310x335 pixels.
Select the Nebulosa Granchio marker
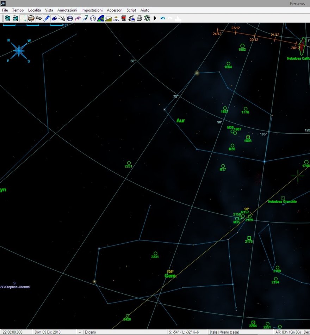click(x=283, y=198)
